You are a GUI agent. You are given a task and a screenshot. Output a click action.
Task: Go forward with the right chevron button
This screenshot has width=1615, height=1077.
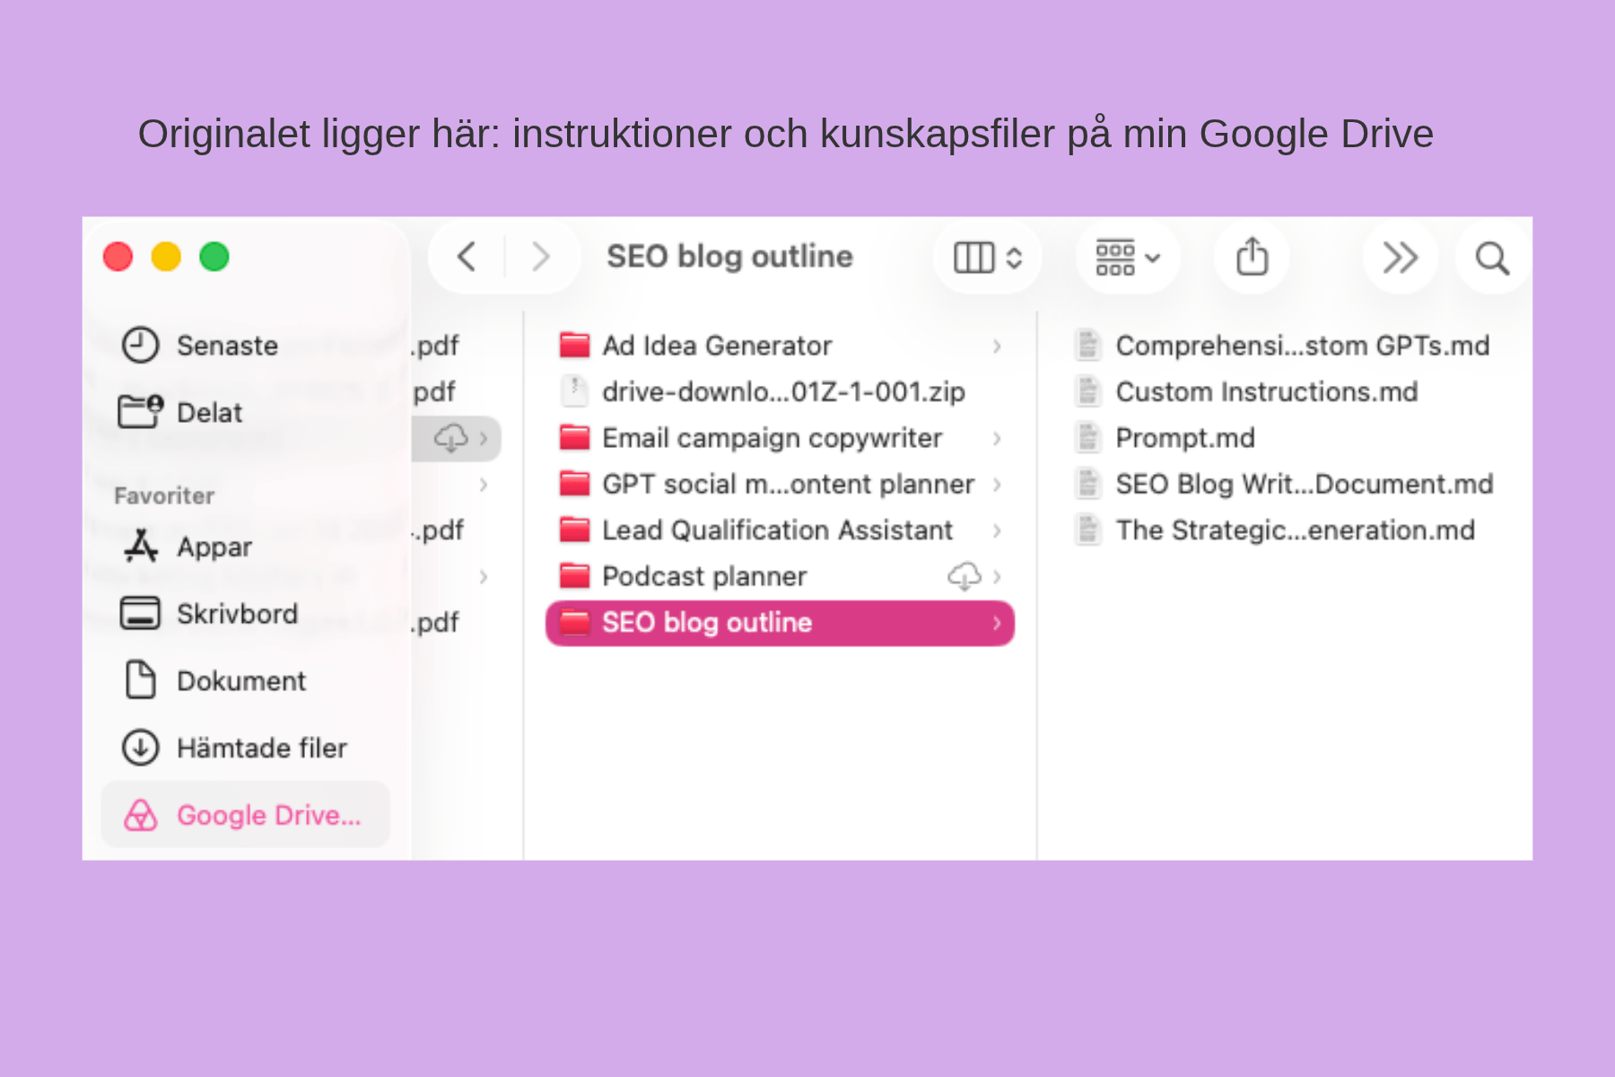[540, 258]
